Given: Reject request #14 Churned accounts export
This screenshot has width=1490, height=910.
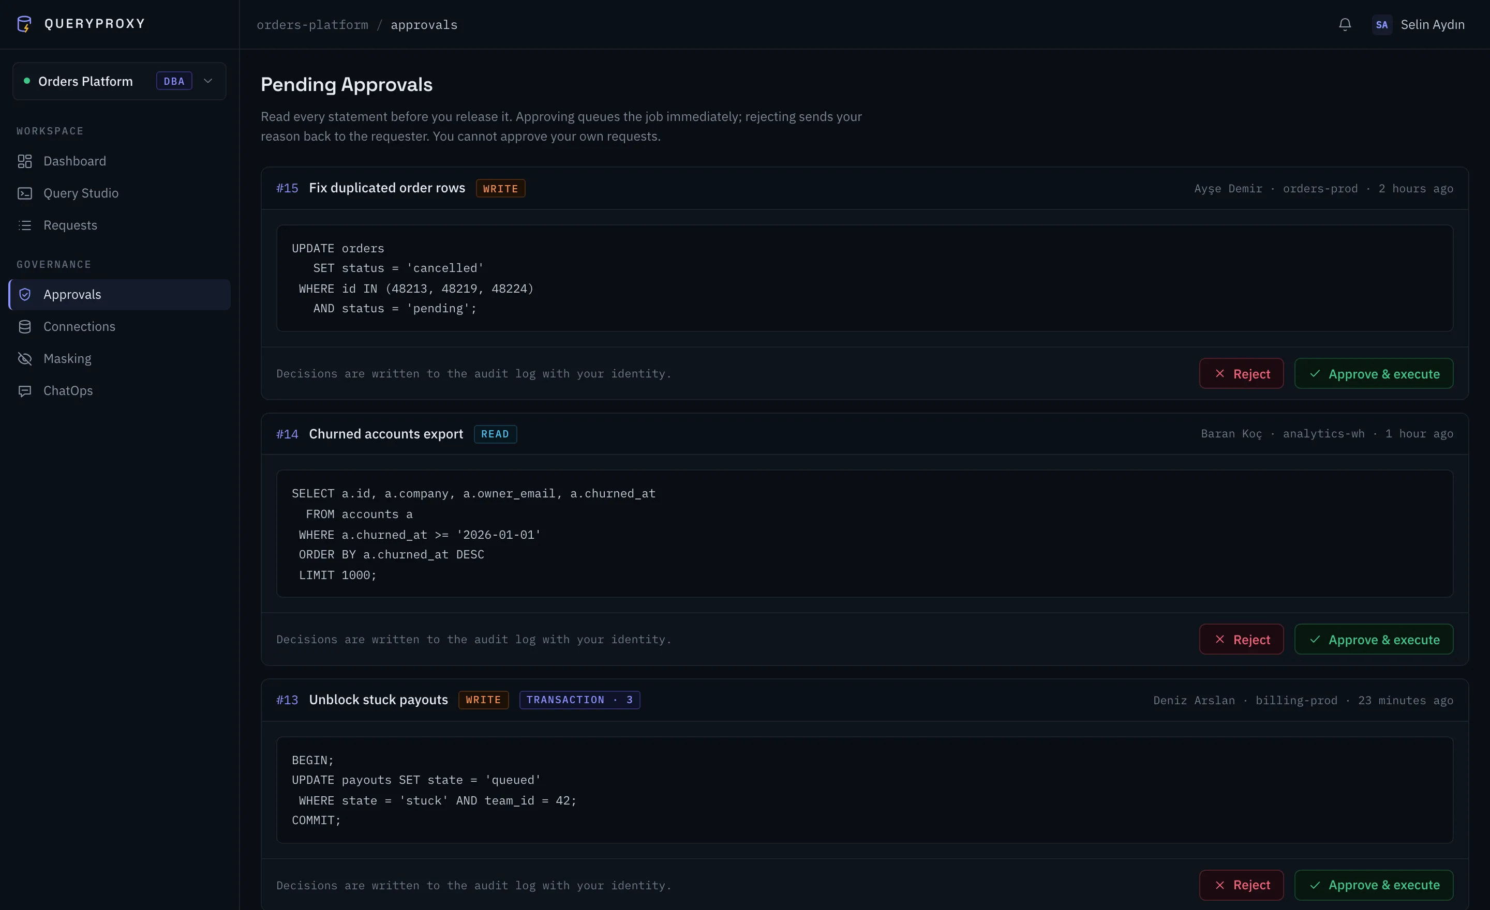Looking at the screenshot, I should (1242, 639).
